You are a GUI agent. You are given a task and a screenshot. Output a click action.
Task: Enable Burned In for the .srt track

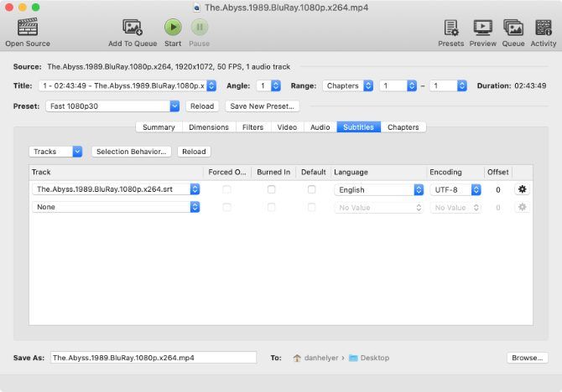click(271, 189)
